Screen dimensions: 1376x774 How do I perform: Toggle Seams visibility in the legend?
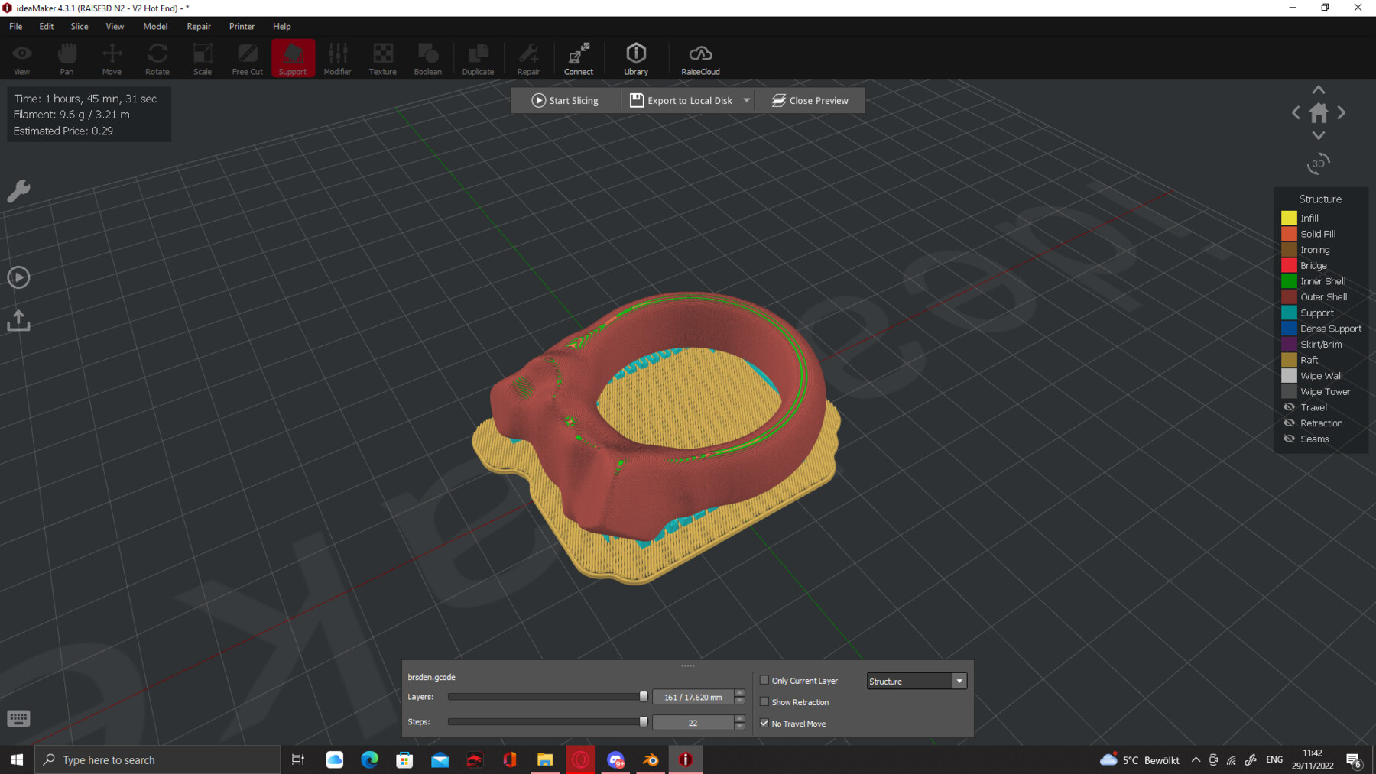click(1288, 439)
